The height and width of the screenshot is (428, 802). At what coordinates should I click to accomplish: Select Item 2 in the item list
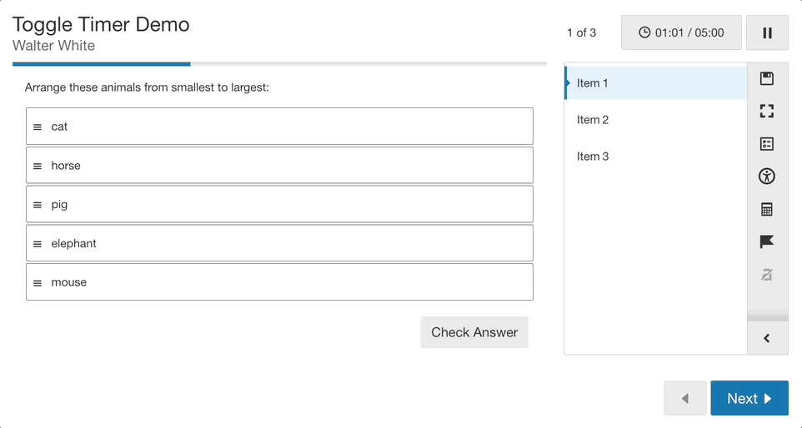pyautogui.click(x=656, y=120)
